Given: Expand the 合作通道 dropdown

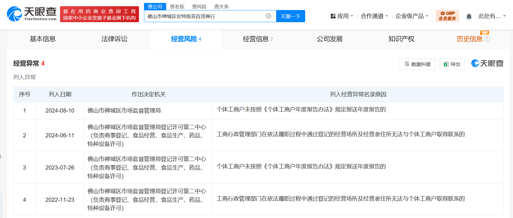Looking at the screenshot, I should coord(374,16).
